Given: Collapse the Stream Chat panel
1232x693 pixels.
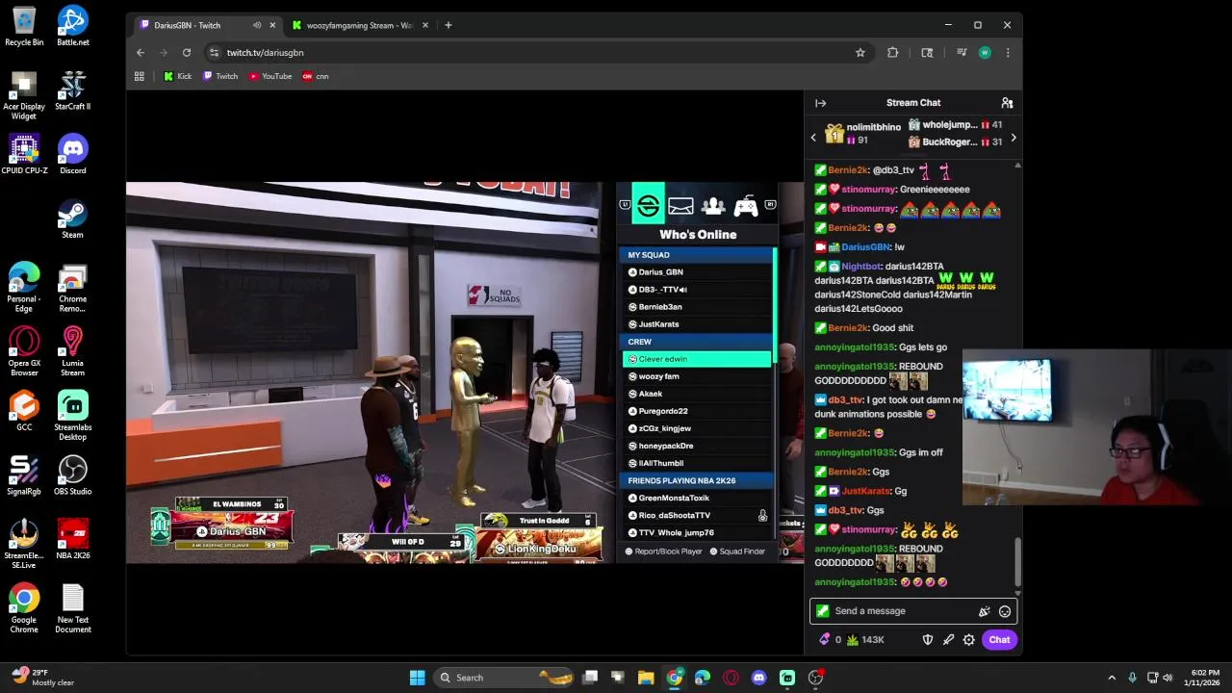Looking at the screenshot, I should point(820,103).
